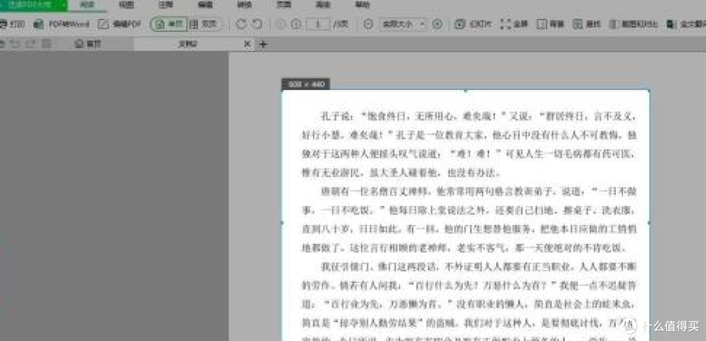Select the 文档2 document tab

(x=188, y=44)
